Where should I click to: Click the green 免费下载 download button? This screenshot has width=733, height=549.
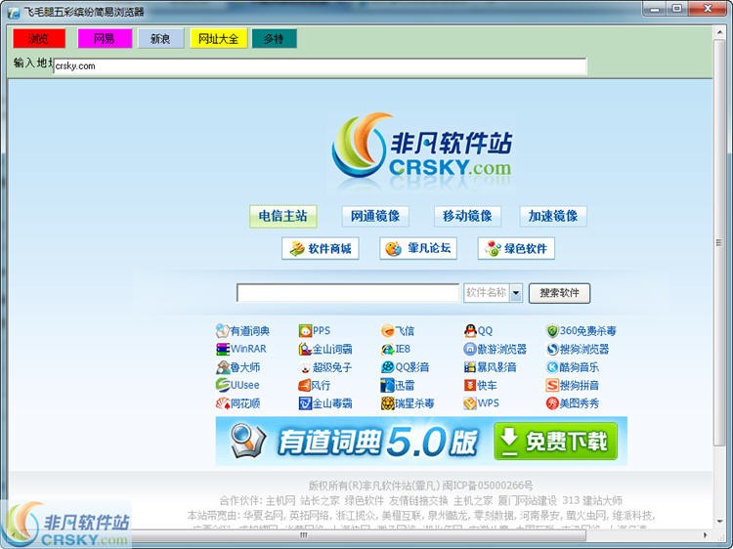(555, 442)
